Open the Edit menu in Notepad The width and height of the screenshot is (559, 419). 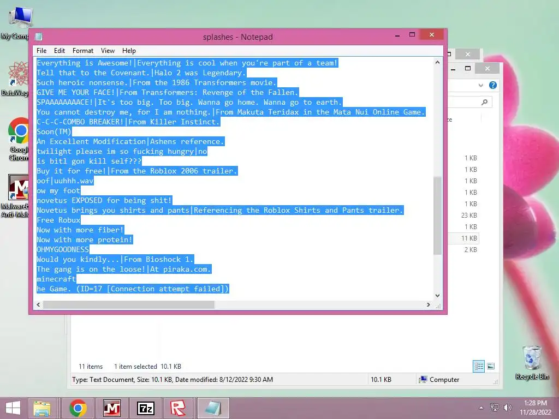tap(59, 51)
